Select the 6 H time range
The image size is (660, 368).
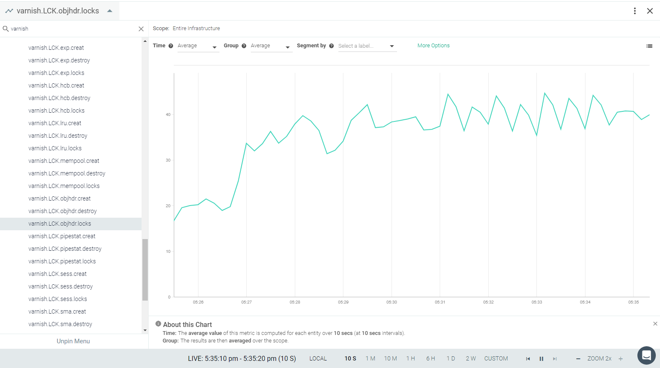pyautogui.click(x=431, y=359)
